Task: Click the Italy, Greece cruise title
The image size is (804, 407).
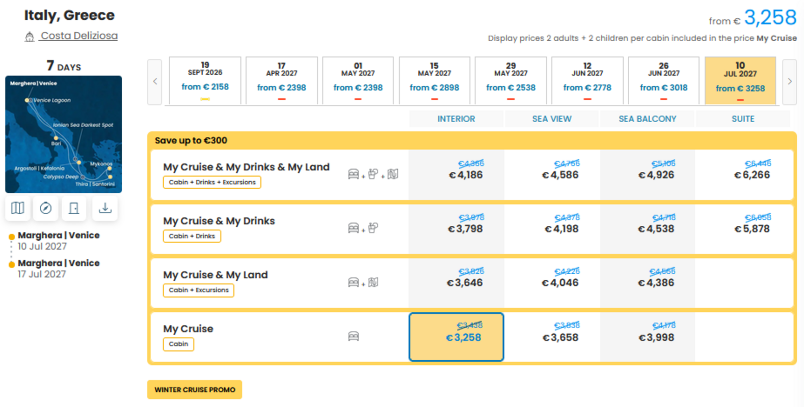Action: click(69, 15)
